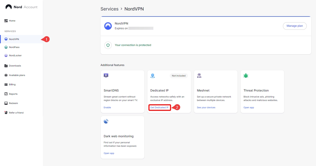316x166 pixels.
Task: Click the SmartDNS monitor icon
Action: click(106, 75)
